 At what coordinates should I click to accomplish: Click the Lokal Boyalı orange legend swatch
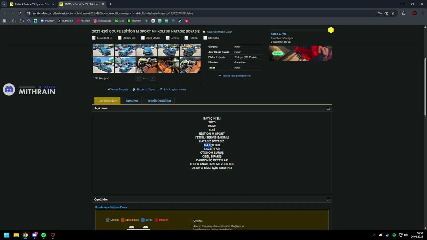pyautogui.click(x=123, y=220)
